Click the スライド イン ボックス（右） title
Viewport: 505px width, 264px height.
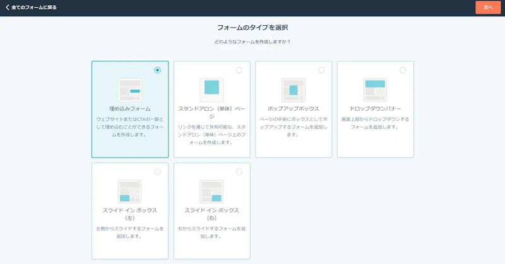211,214
